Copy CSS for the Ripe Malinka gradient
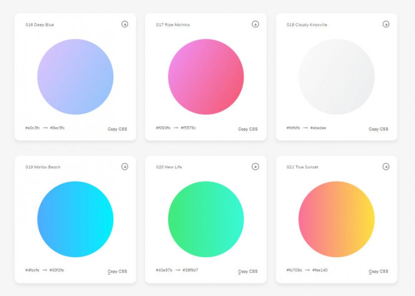The height and width of the screenshot is (296, 415). tap(248, 129)
